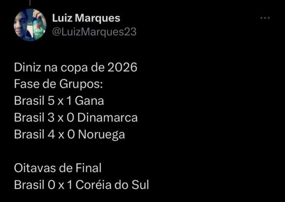Click the word "Diniz" in the tweet
The image size is (285, 202).
tap(26, 68)
